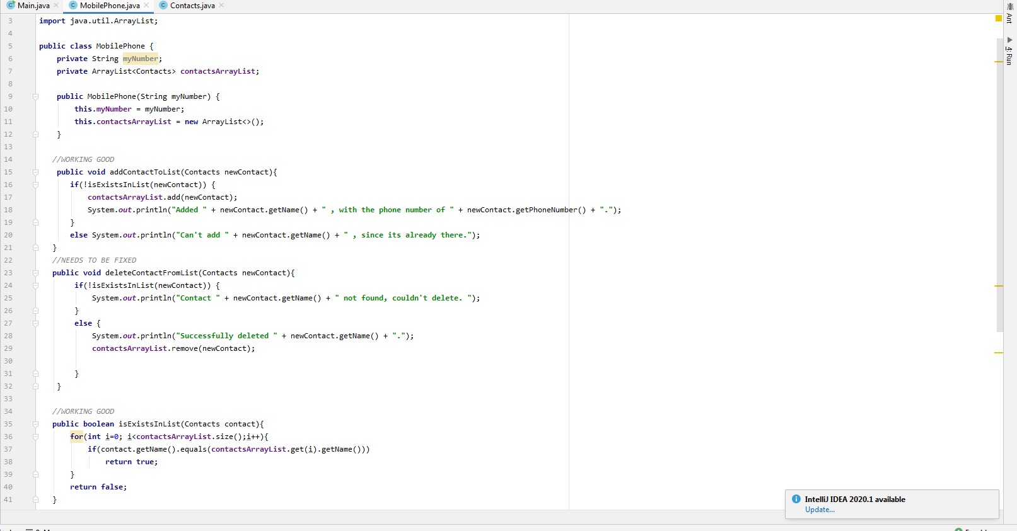Viewport: 1017px width, 531px height.
Task: Open the Ant tool window
Action: 1010,13
